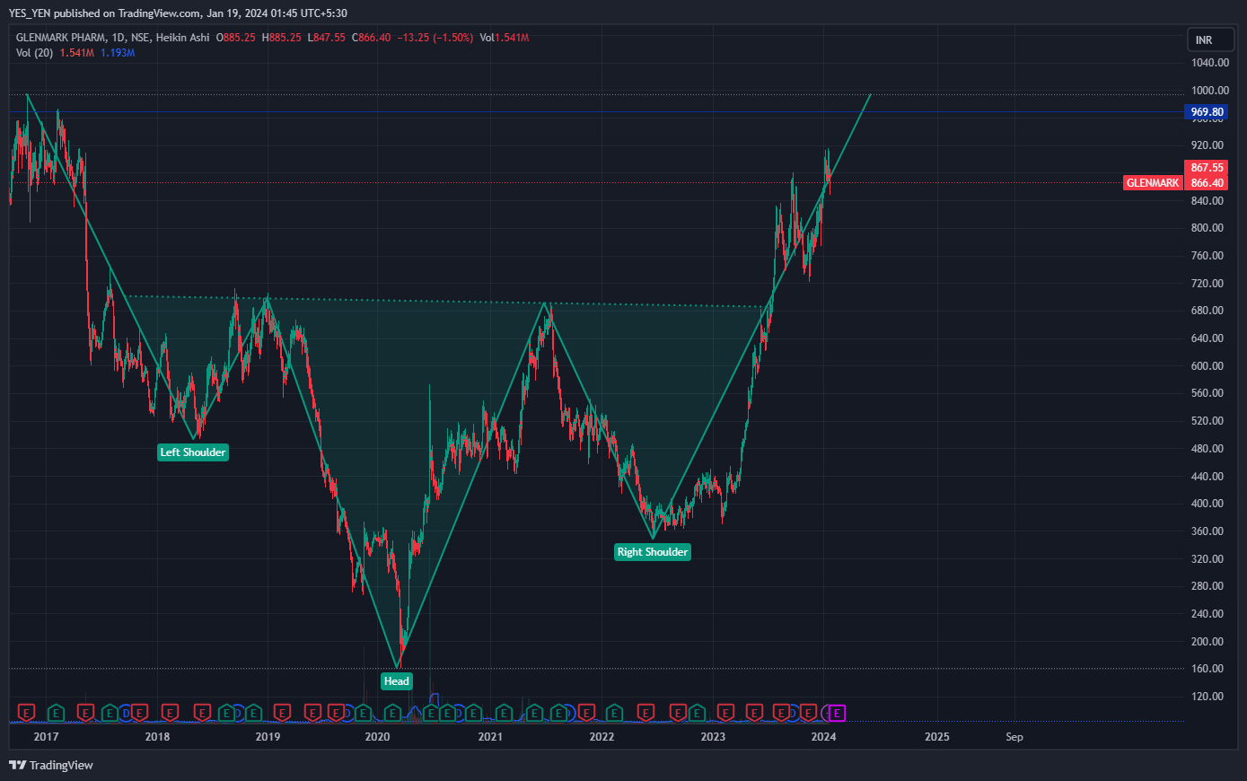The height and width of the screenshot is (781, 1247).
Task: Click the 2024 time axis label
Action: click(823, 737)
